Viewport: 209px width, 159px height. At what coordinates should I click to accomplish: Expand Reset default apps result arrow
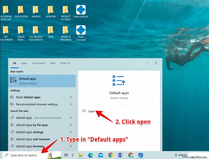point(71,97)
